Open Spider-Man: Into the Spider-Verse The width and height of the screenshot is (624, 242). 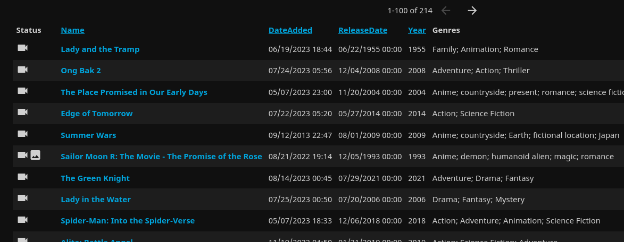(128, 221)
